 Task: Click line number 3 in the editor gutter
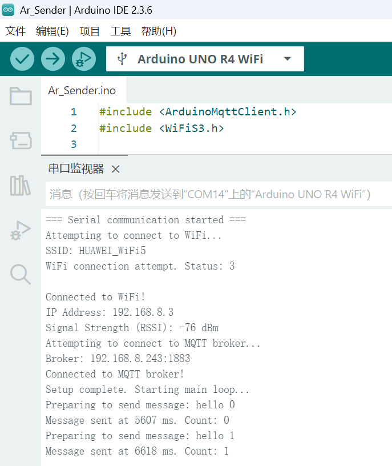pyautogui.click(x=74, y=144)
